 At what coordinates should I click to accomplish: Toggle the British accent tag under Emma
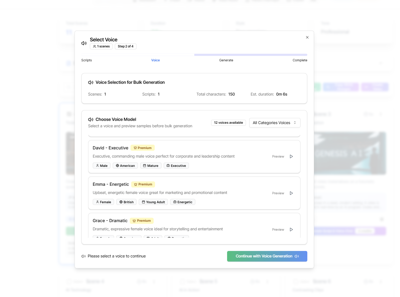point(126,202)
